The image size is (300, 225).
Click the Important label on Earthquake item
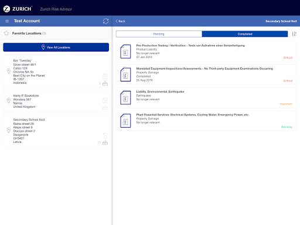286,104
